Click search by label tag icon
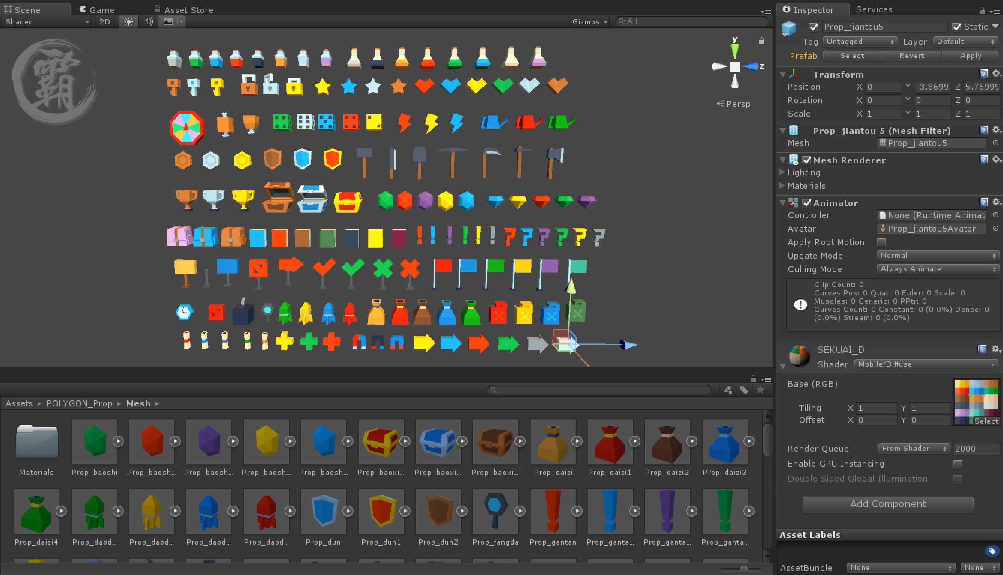This screenshot has width=1003, height=575. click(744, 390)
